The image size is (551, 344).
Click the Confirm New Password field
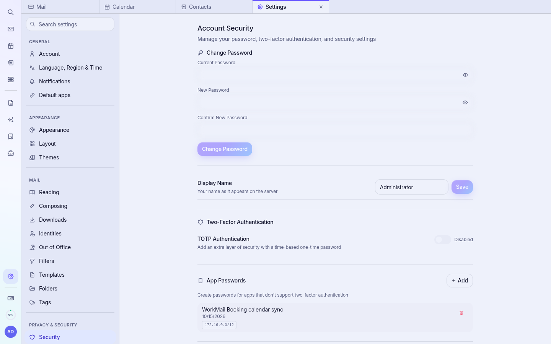[x=335, y=130]
